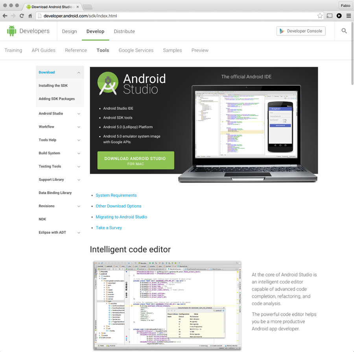Go to the Training tab
Screen dimensions: 354x352
click(x=13, y=50)
